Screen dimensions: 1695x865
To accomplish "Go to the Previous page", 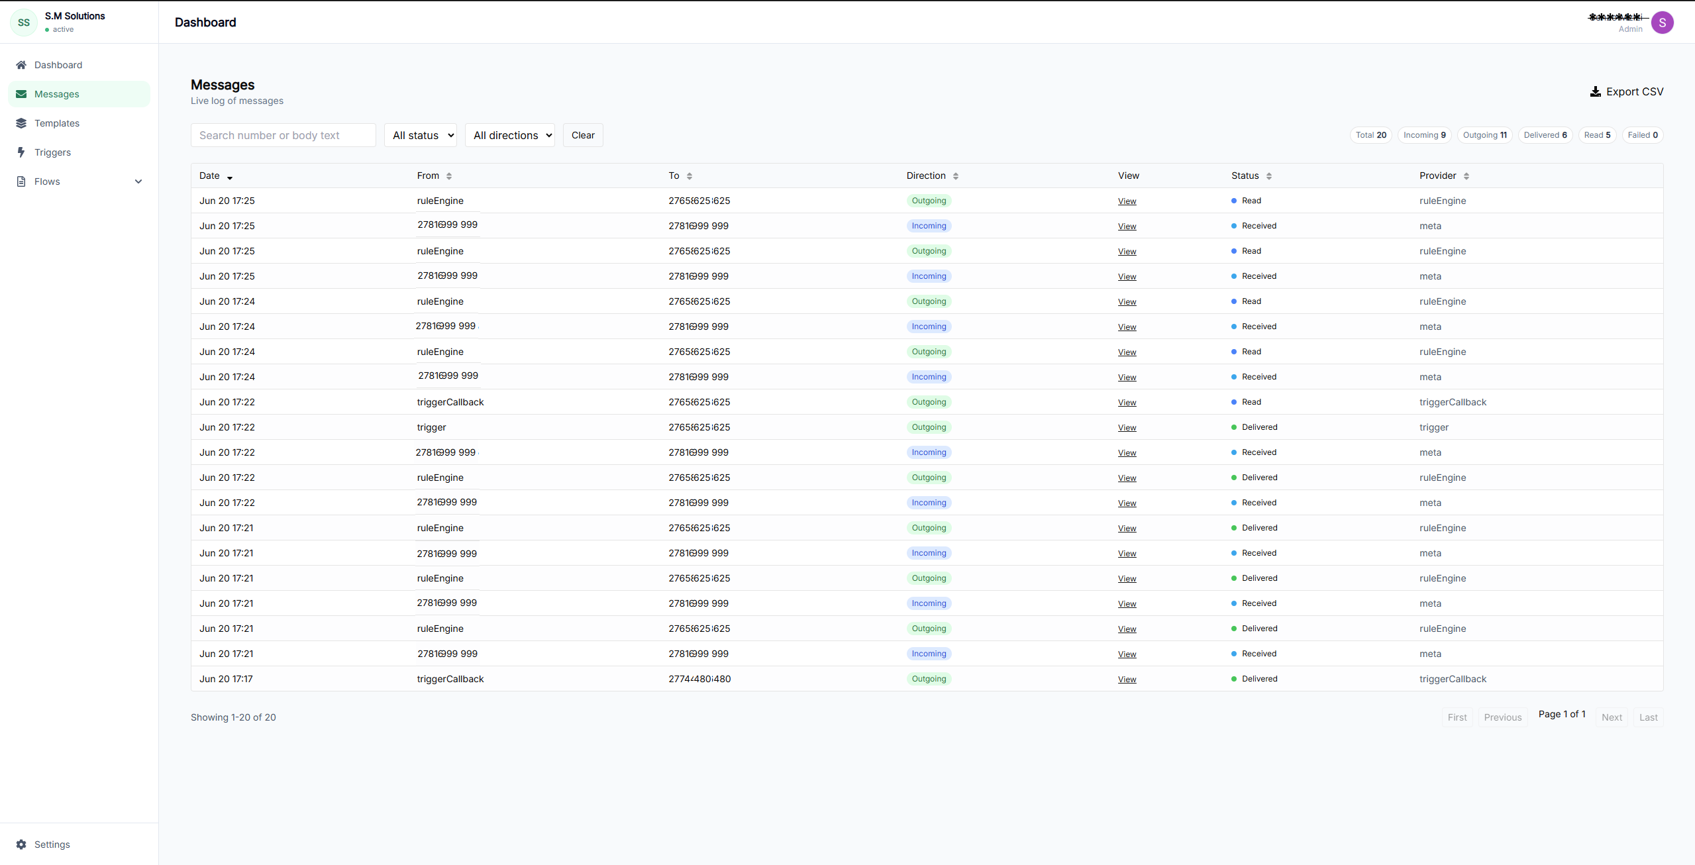I will 1503,717.
